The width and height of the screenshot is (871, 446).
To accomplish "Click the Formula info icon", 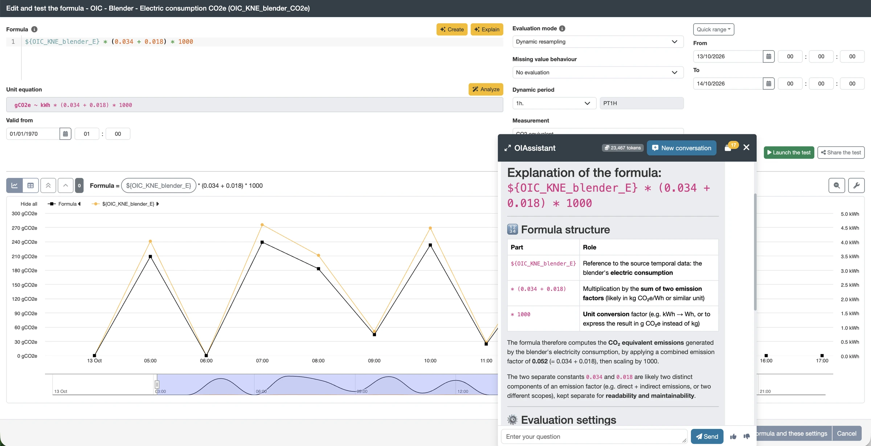I will [x=34, y=29].
